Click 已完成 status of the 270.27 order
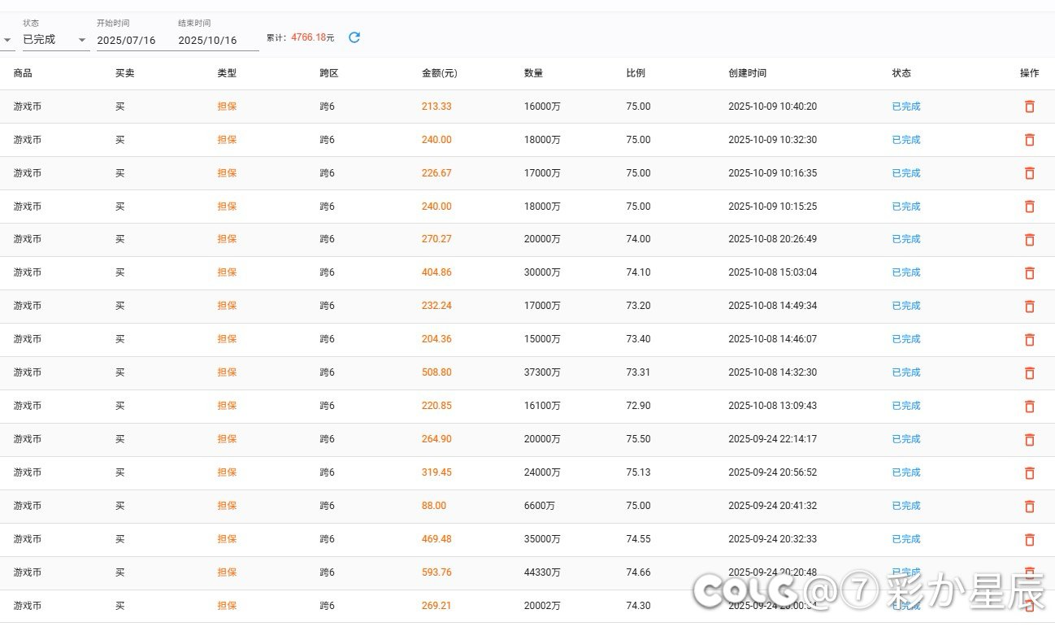The width and height of the screenshot is (1055, 631). click(x=905, y=239)
